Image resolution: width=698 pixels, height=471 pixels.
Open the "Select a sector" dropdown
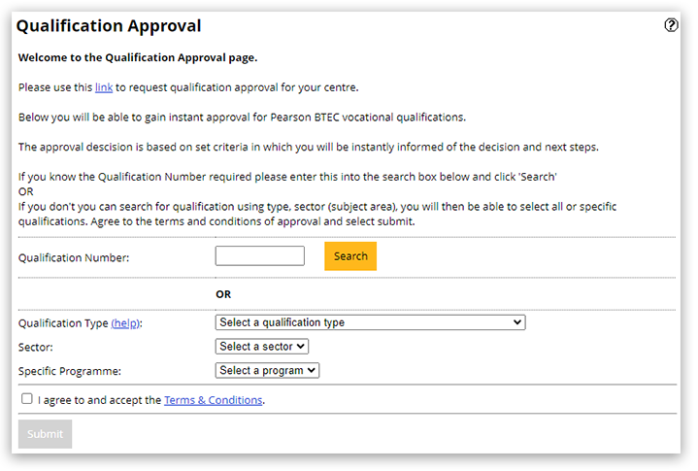click(x=261, y=346)
